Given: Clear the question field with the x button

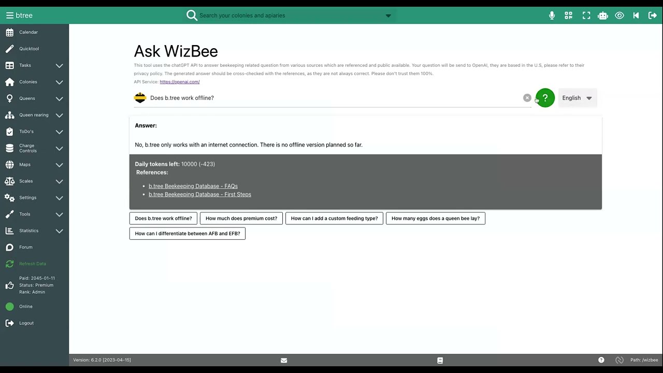Looking at the screenshot, I should click(x=527, y=98).
